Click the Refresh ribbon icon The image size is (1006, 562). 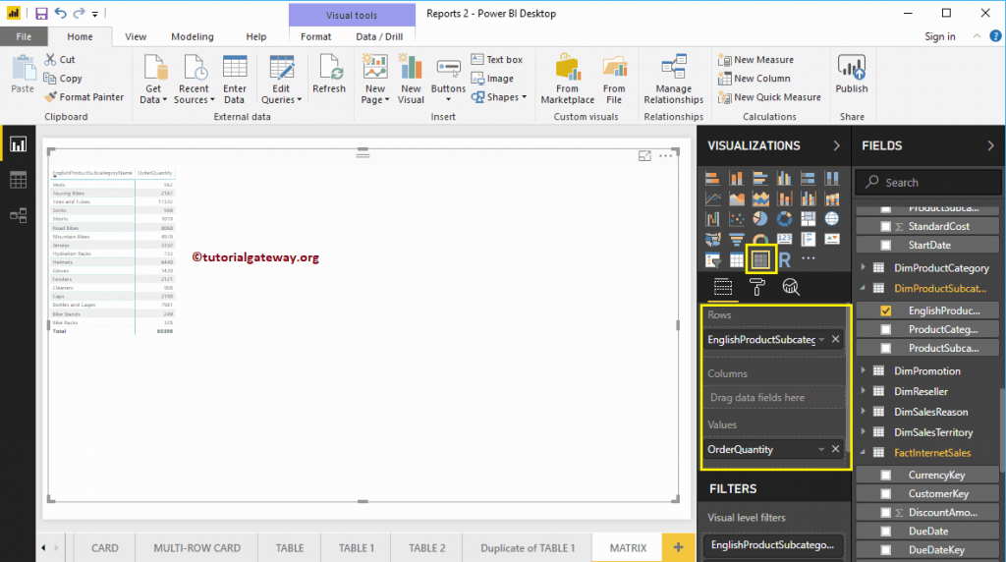329,75
